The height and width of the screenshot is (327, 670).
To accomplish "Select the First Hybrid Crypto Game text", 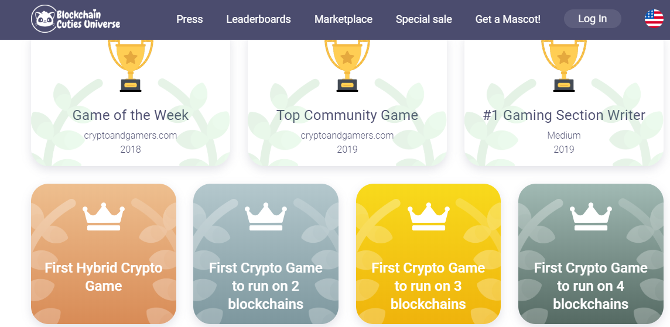I will pyautogui.click(x=104, y=277).
